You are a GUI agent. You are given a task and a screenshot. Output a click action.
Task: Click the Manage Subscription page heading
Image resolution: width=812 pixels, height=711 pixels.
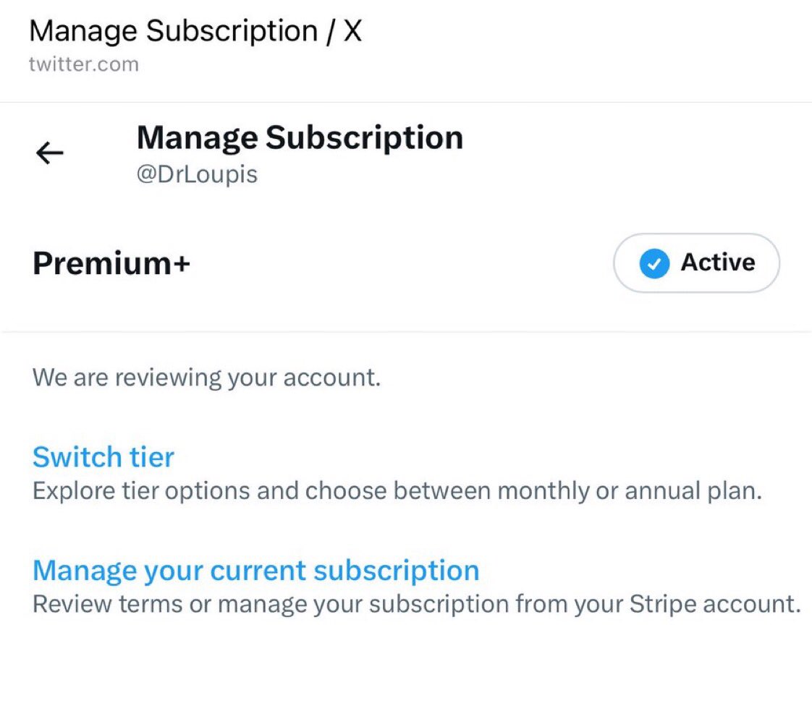click(300, 137)
